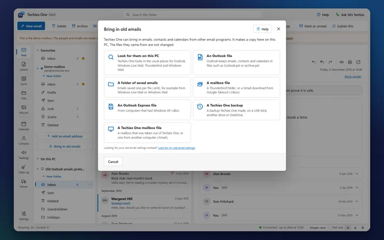This screenshot has width=384, height=240.
Task: Collapse the Demo mailbox account tree
Action: (x=38, y=68)
